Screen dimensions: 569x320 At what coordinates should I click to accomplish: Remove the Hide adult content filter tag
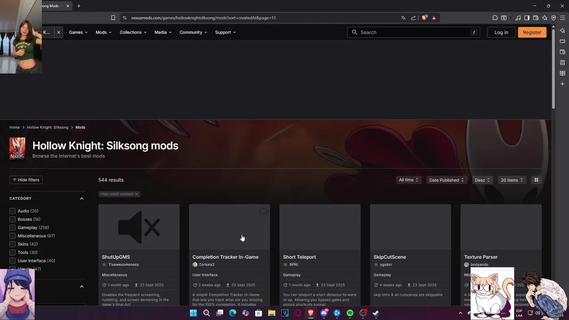[x=136, y=194]
